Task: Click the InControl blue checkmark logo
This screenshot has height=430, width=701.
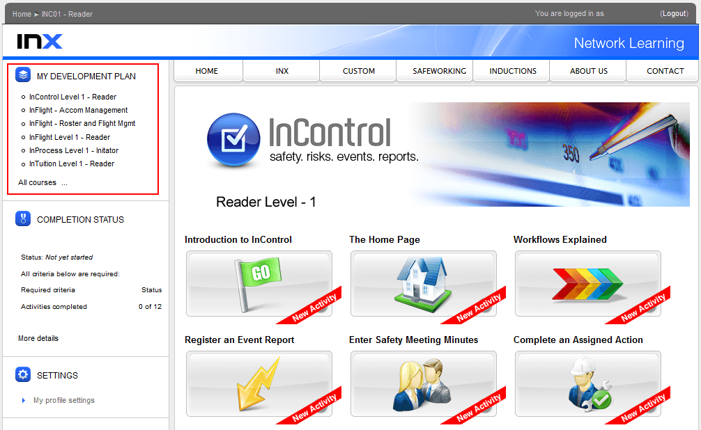Action: pyautogui.click(x=233, y=139)
